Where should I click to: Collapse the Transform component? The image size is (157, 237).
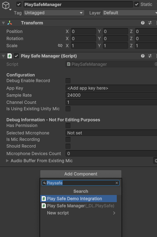pyautogui.click(x=3, y=23)
